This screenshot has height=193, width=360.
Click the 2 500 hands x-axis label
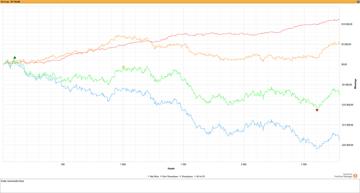coord(304,165)
